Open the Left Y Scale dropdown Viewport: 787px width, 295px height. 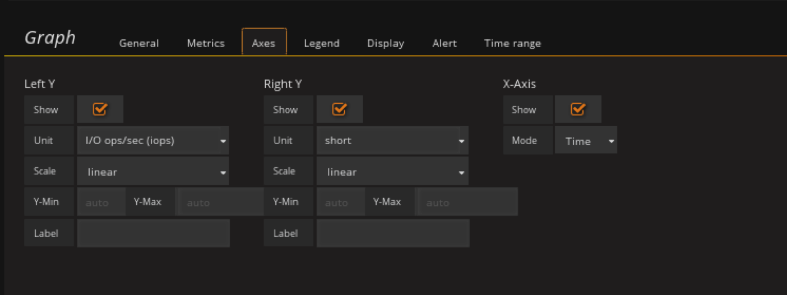click(152, 172)
